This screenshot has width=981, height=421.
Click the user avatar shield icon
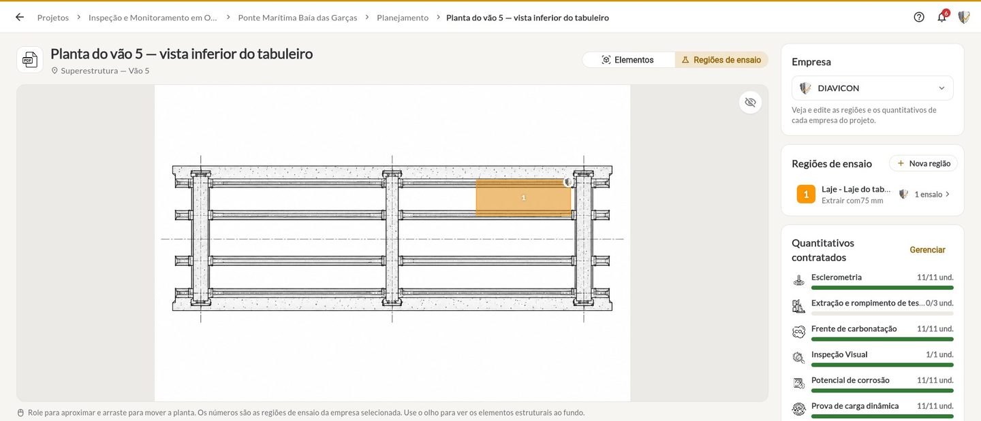[964, 17]
